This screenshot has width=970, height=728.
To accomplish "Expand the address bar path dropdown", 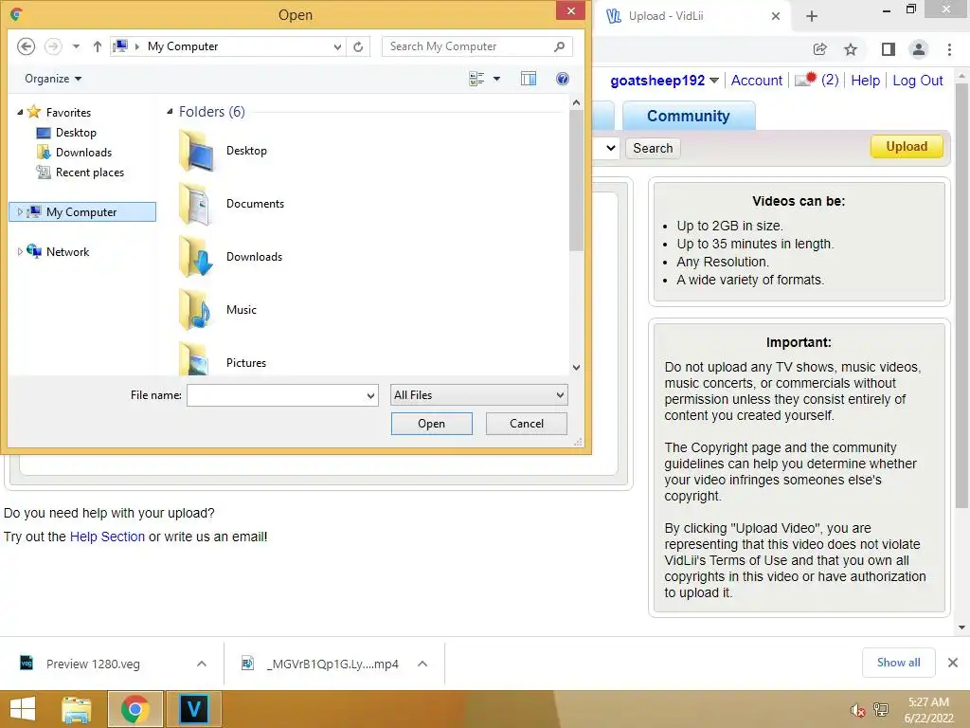I will (x=337, y=47).
